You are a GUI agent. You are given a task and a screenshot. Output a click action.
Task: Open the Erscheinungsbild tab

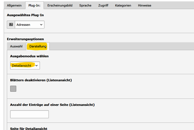(x=59, y=6)
